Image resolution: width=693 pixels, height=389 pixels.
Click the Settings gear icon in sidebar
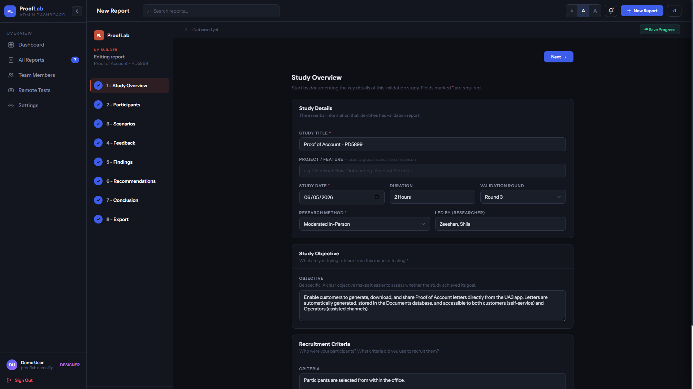point(11,106)
